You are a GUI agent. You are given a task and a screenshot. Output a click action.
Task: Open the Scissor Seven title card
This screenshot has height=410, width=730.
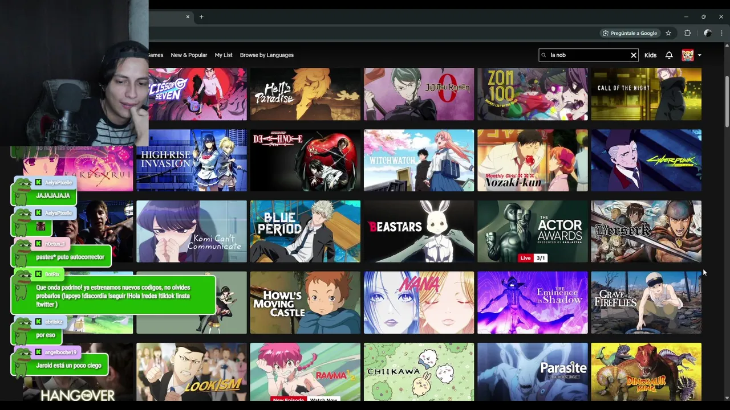pyautogui.click(x=198, y=94)
